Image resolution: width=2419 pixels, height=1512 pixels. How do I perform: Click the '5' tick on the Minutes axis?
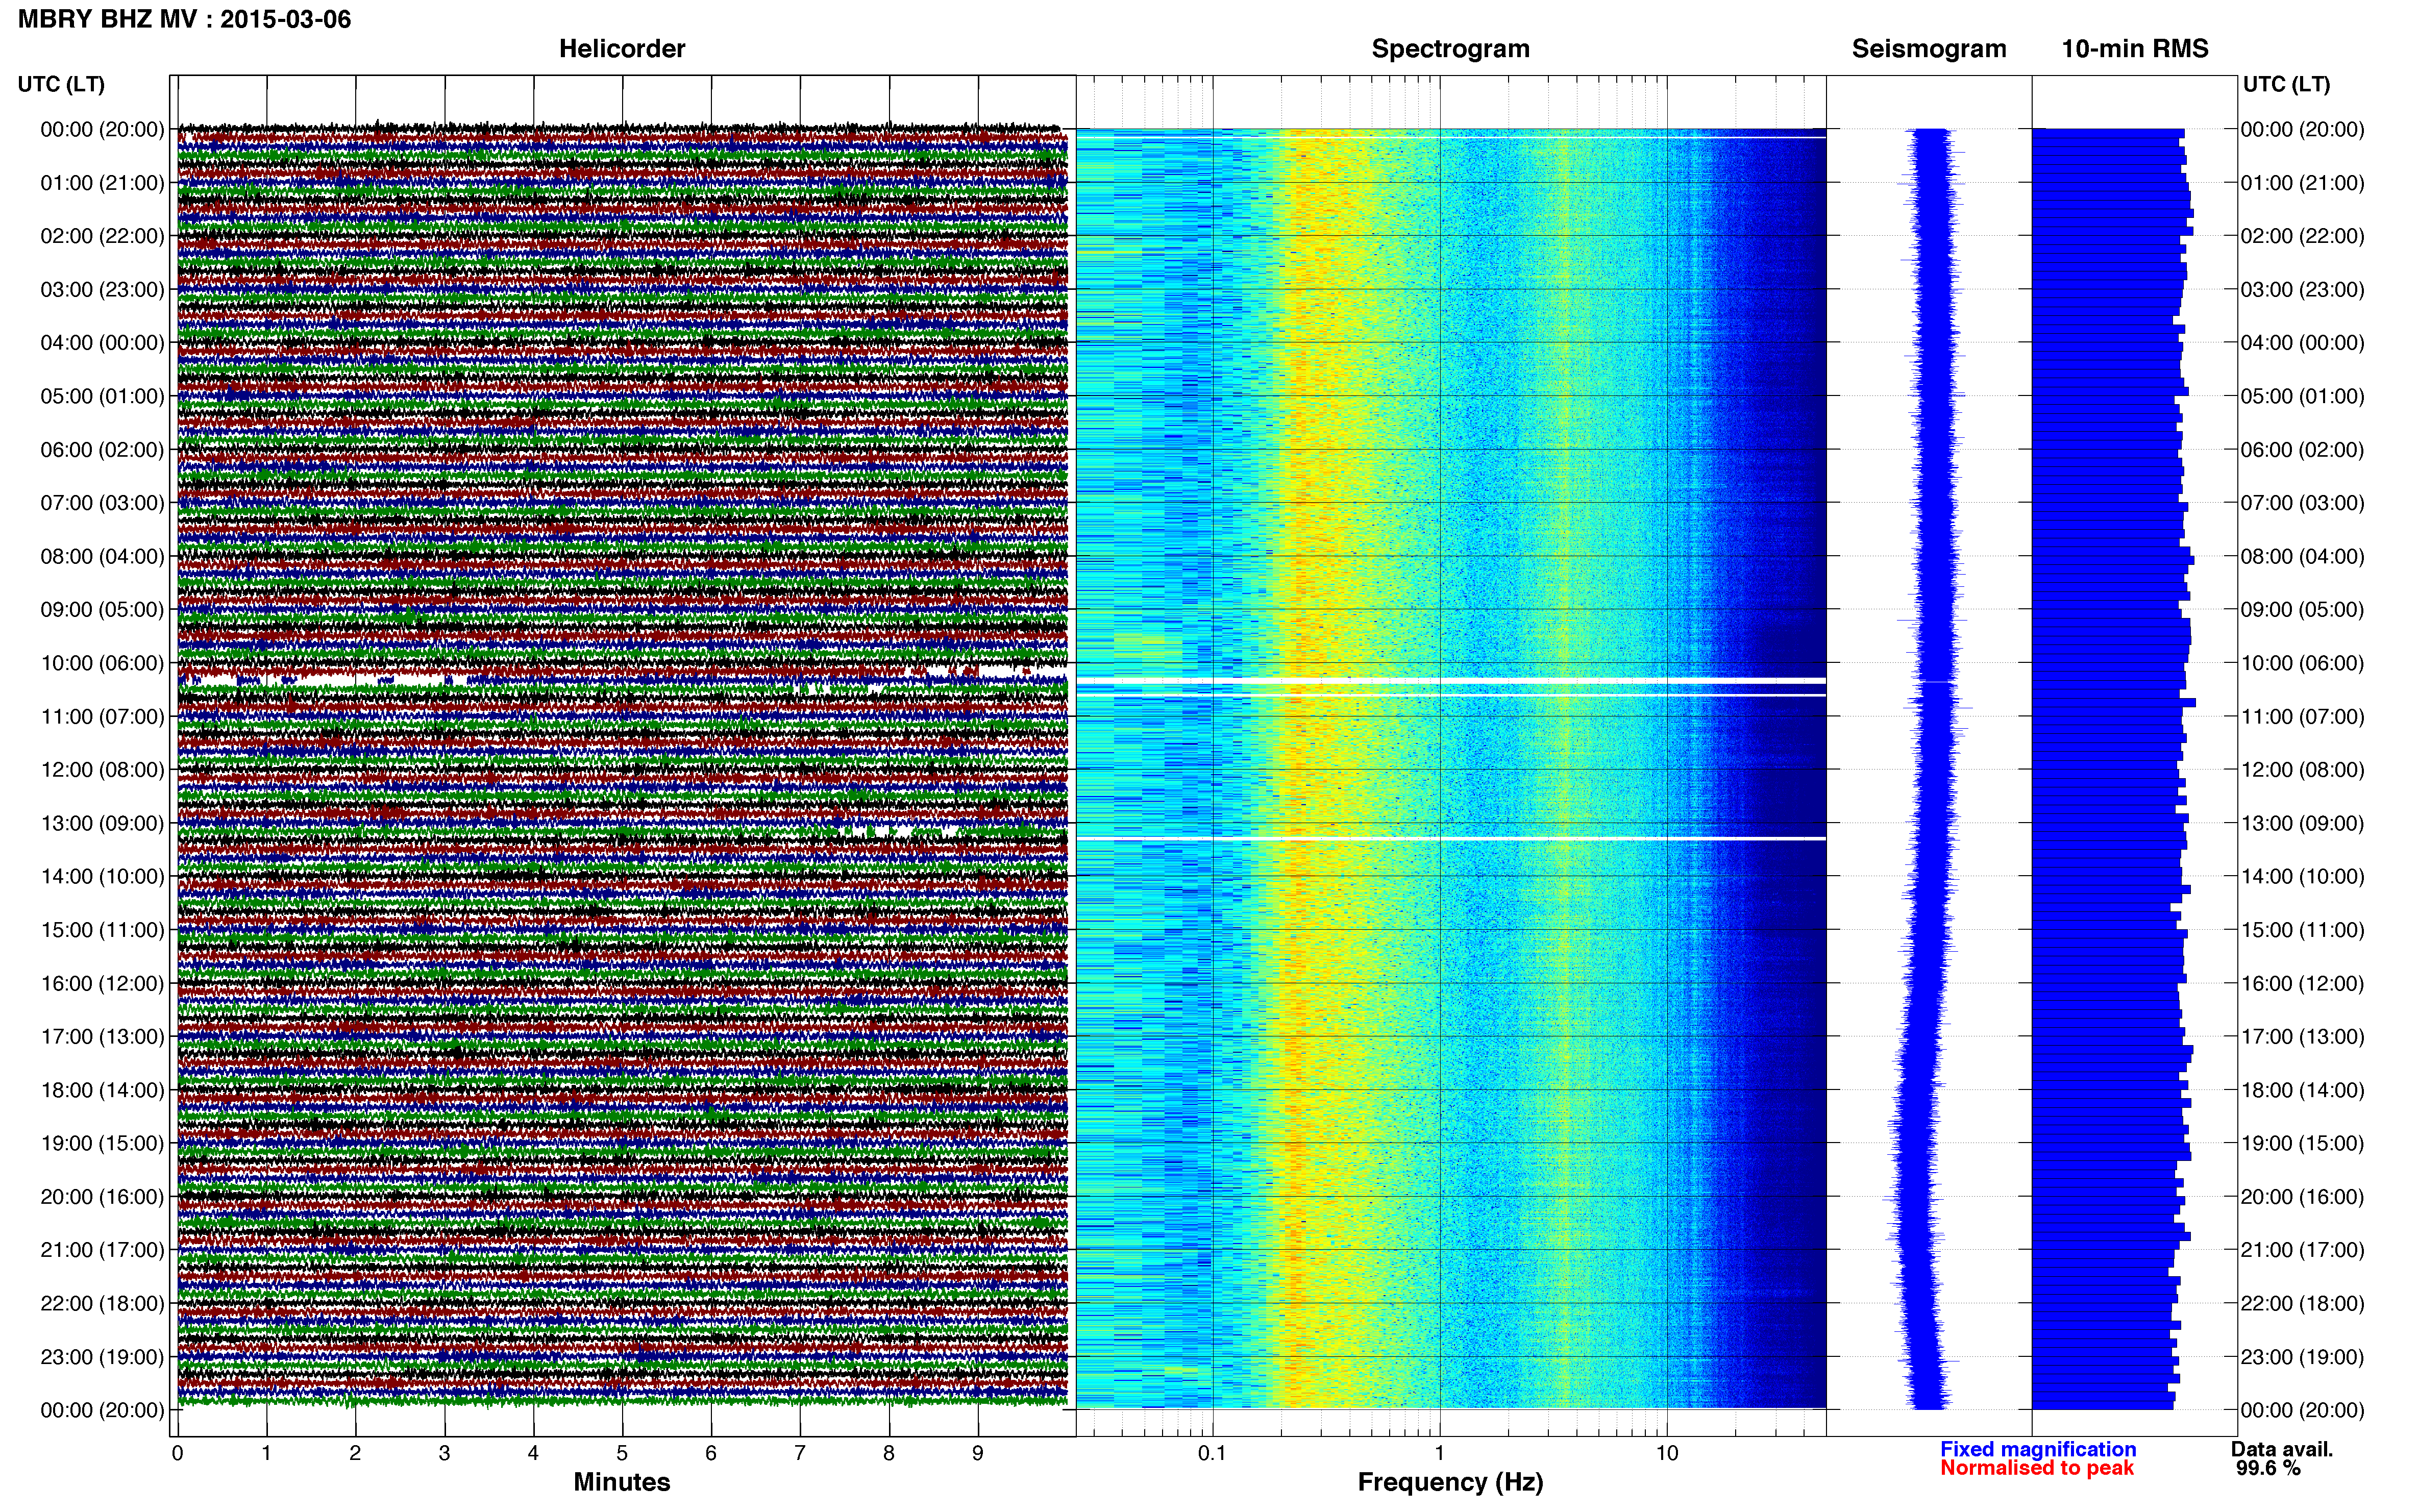point(622,1453)
